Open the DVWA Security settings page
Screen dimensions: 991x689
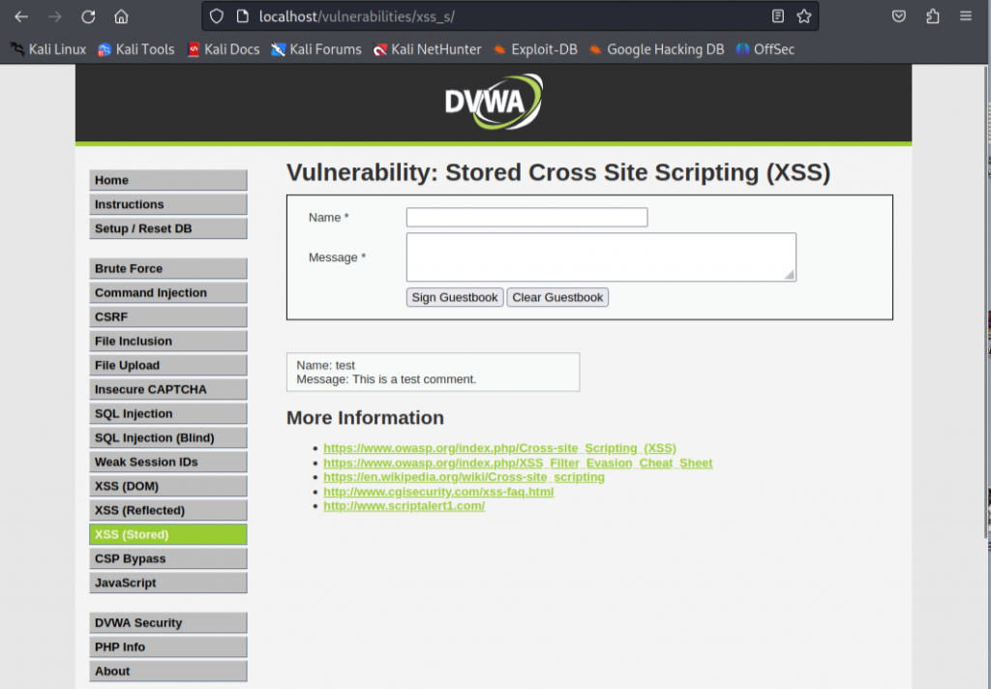(x=167, y=622)
